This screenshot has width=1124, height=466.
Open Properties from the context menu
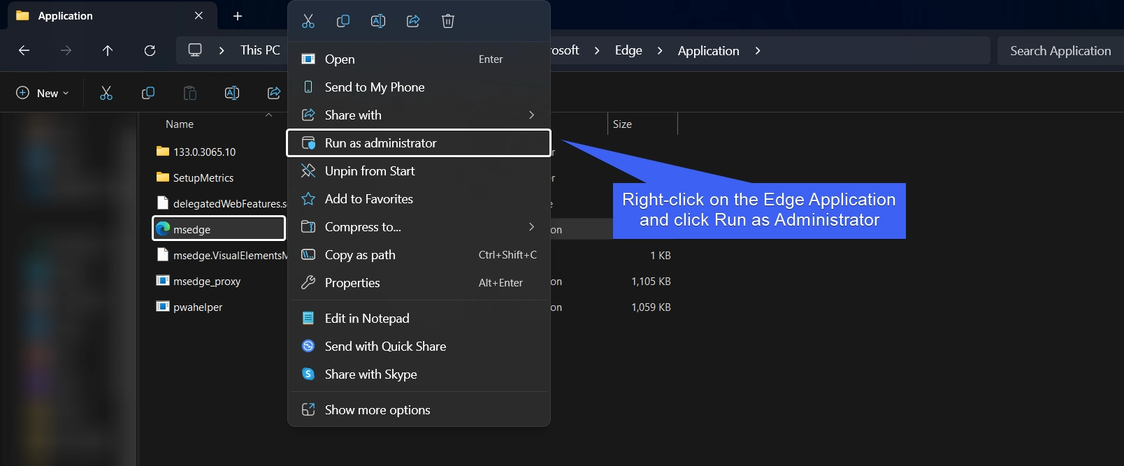419,283
